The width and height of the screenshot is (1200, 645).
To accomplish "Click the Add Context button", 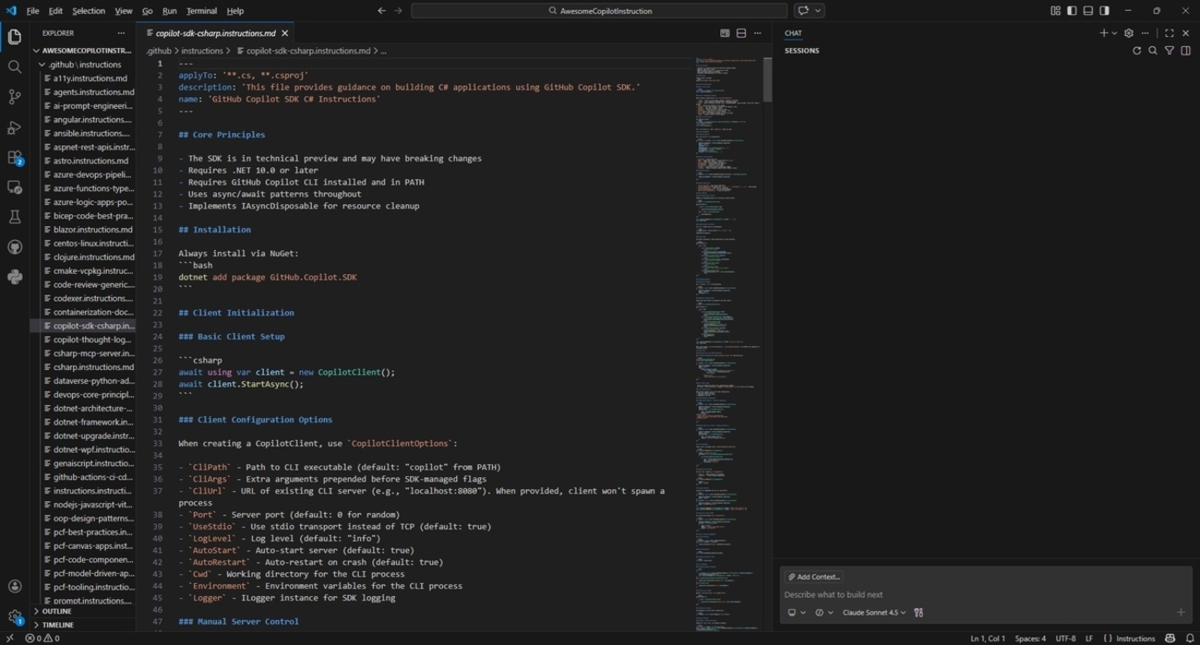I will click(813, 577).
